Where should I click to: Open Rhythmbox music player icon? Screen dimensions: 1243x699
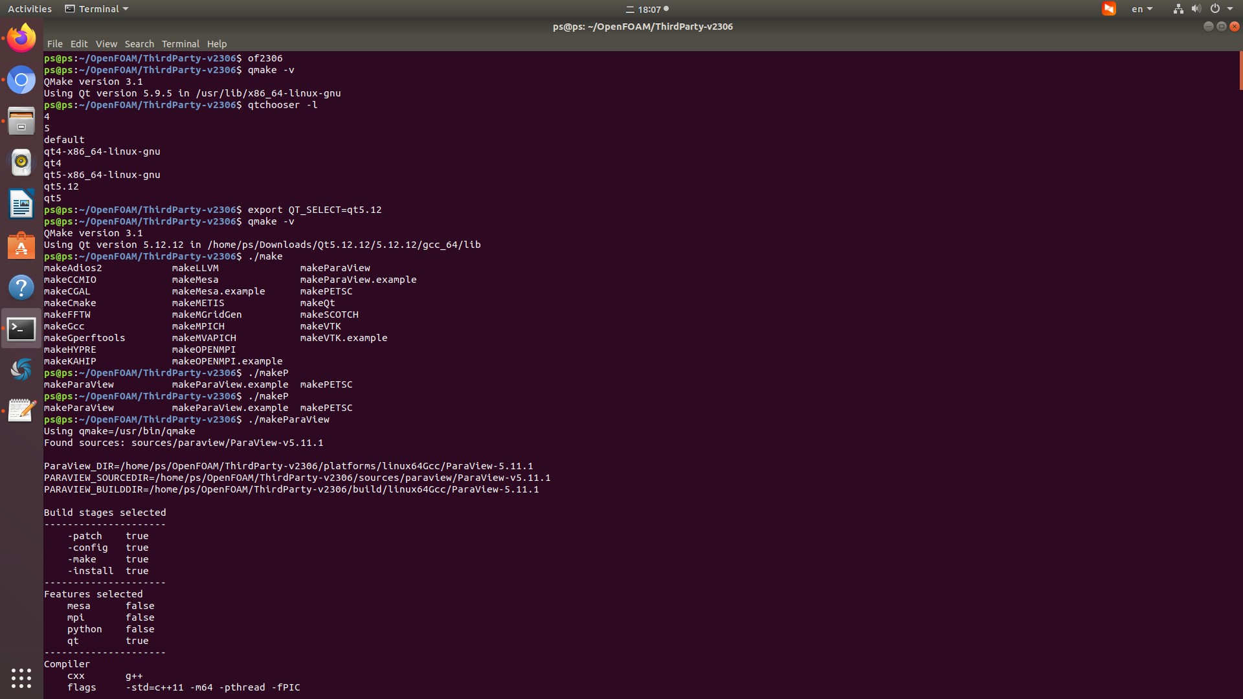(x=21, y=162)
